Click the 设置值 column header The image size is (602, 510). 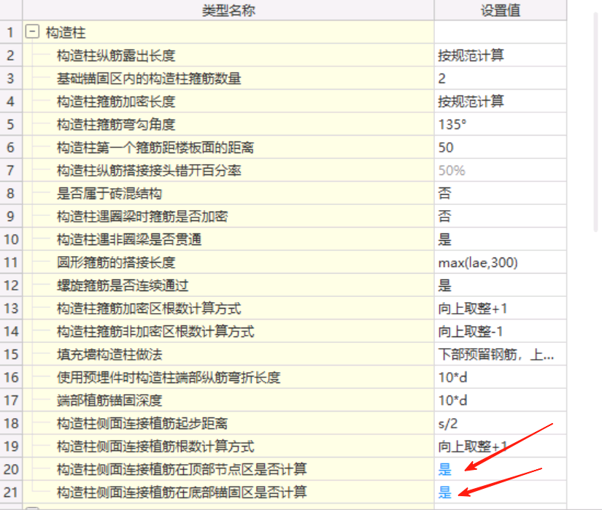[x=501, y=10]
